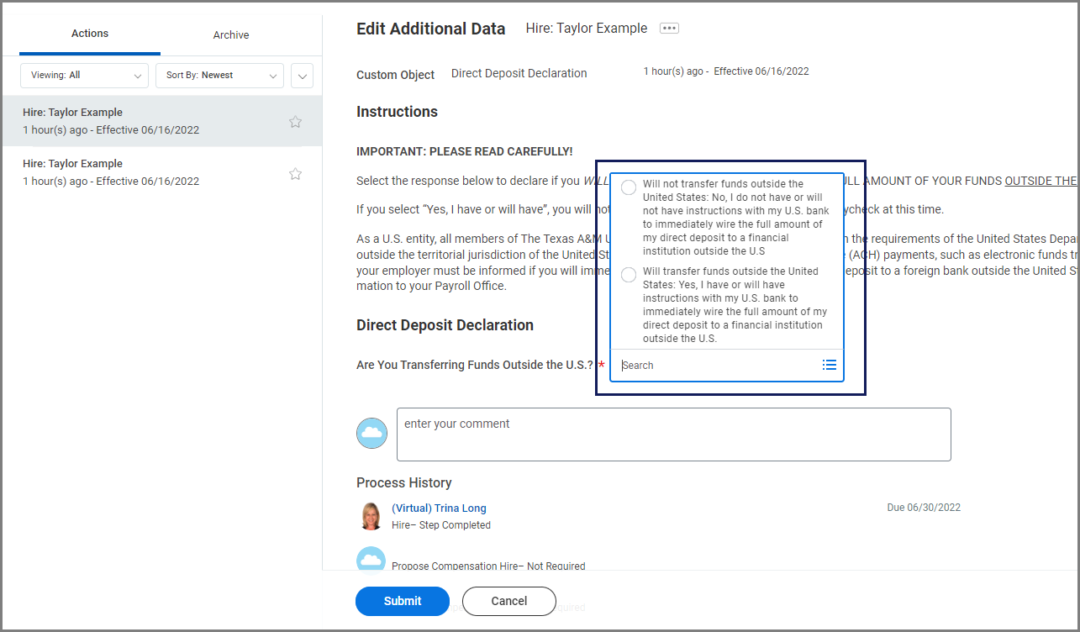
Task: Click Trina Long's profile photo
Action: 371,516
